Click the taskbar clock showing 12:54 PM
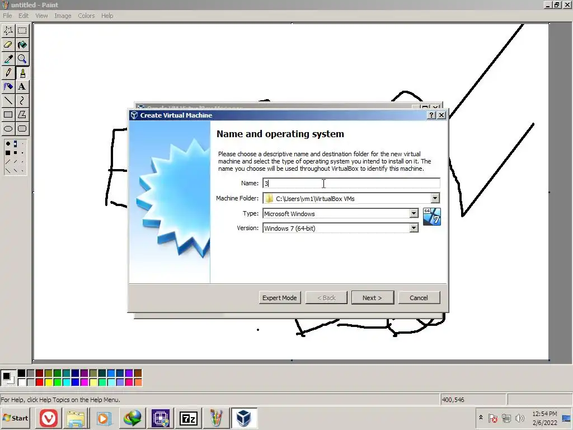The image size is (573, 430). pyautogui.click(x=544, y=418)
